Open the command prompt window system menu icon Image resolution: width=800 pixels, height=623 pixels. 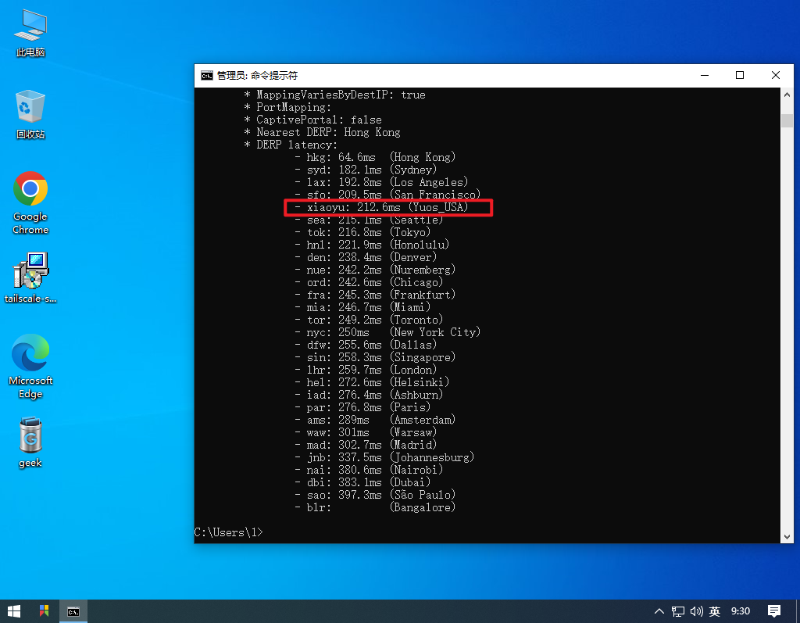tap(206, 76)
